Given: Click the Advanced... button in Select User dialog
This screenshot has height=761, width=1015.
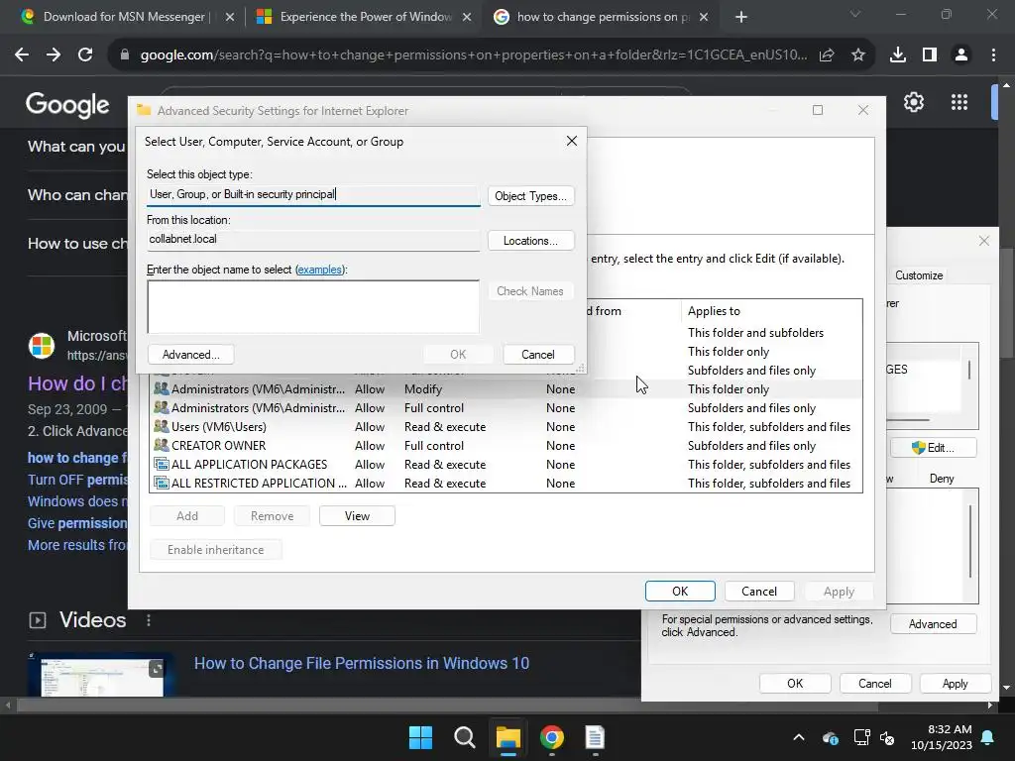Looking at the screenshot, I should coord(191,355).
